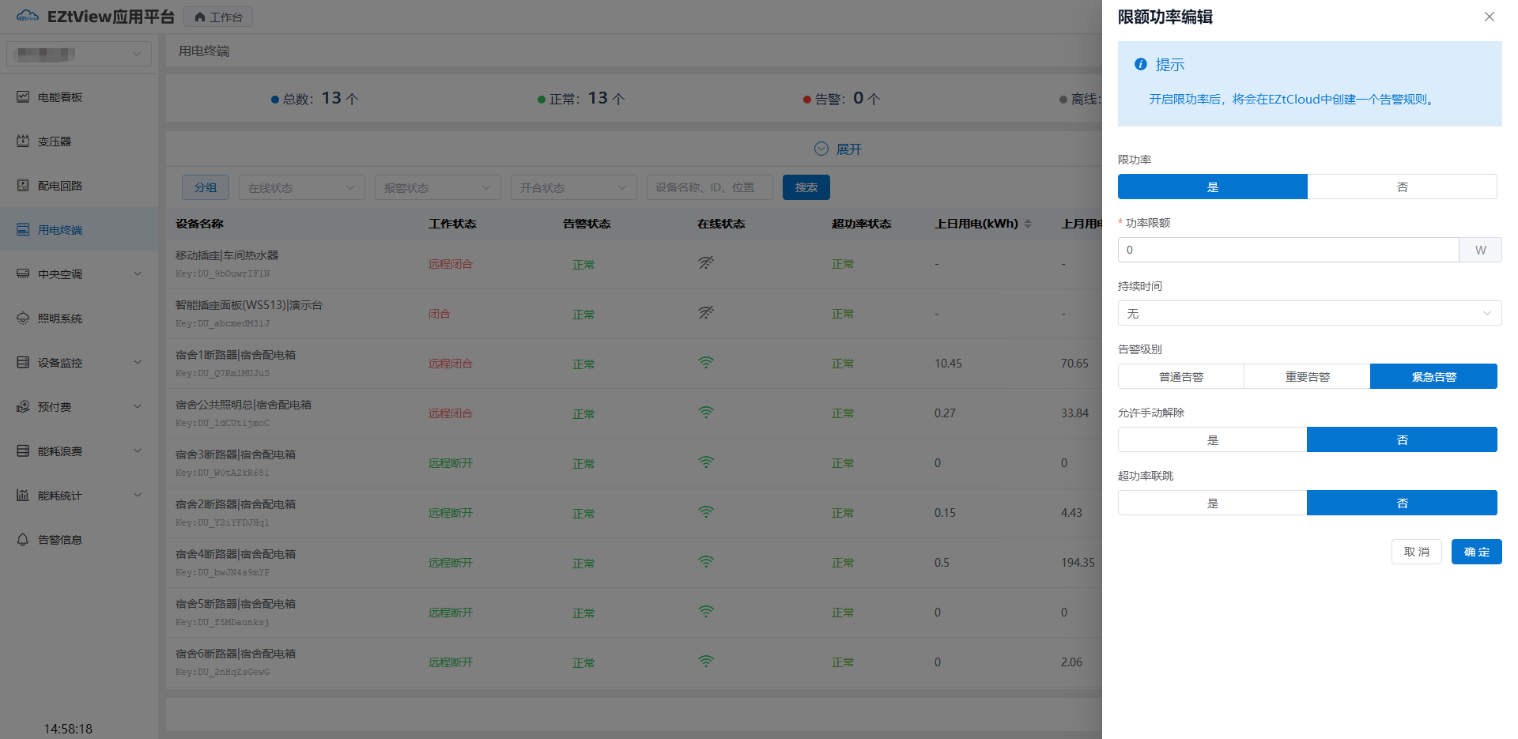Click the 功率限额 input field
The image size is (1518, 739).
click(x=1287, y=250)
